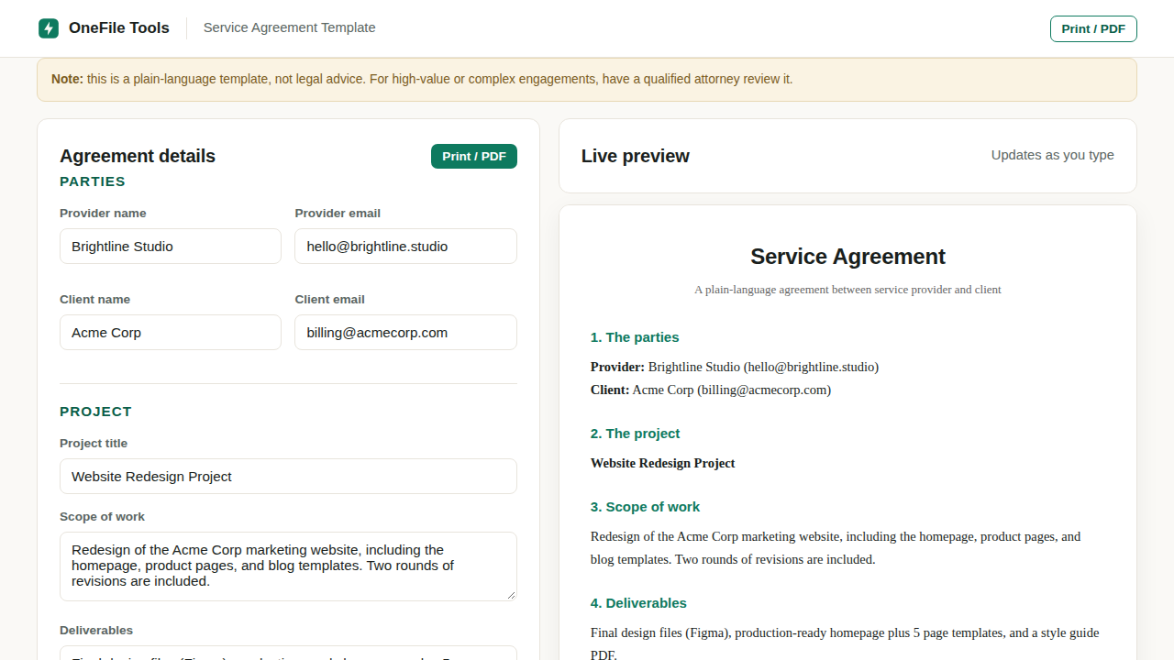Image resolution: width=1174 pixels, height=660 pixels.
Task: Click the Service Agreement preview title
Action: [847, 257]
